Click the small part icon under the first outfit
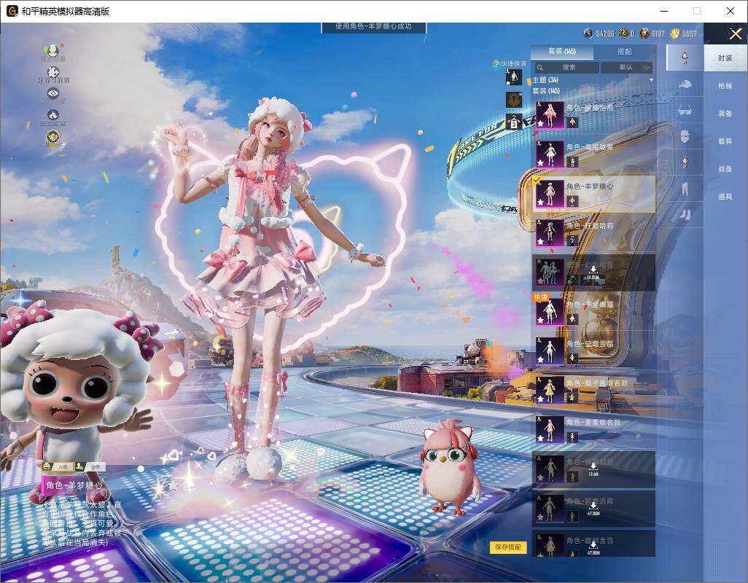The width and height of the screenshot is (748, 583). point(572,123)
